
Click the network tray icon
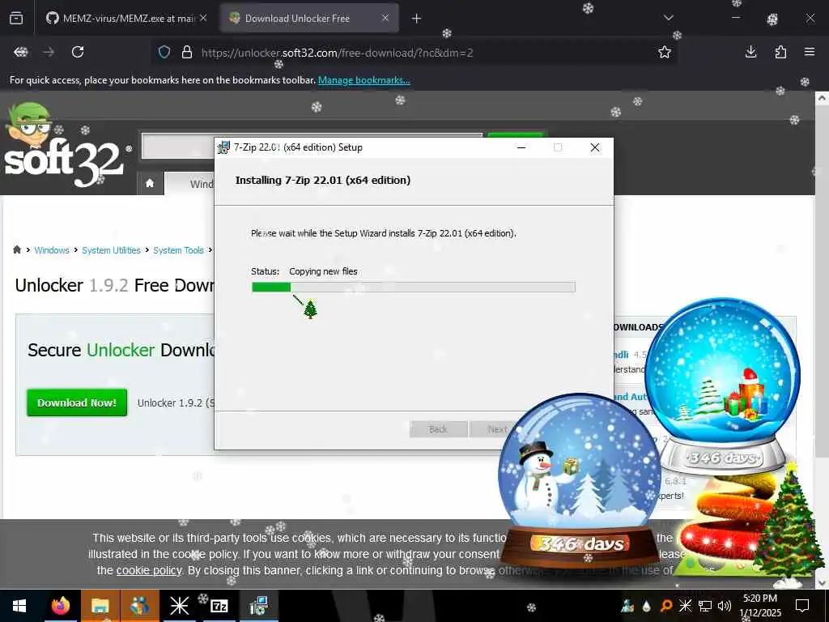[x=705, y=606]
